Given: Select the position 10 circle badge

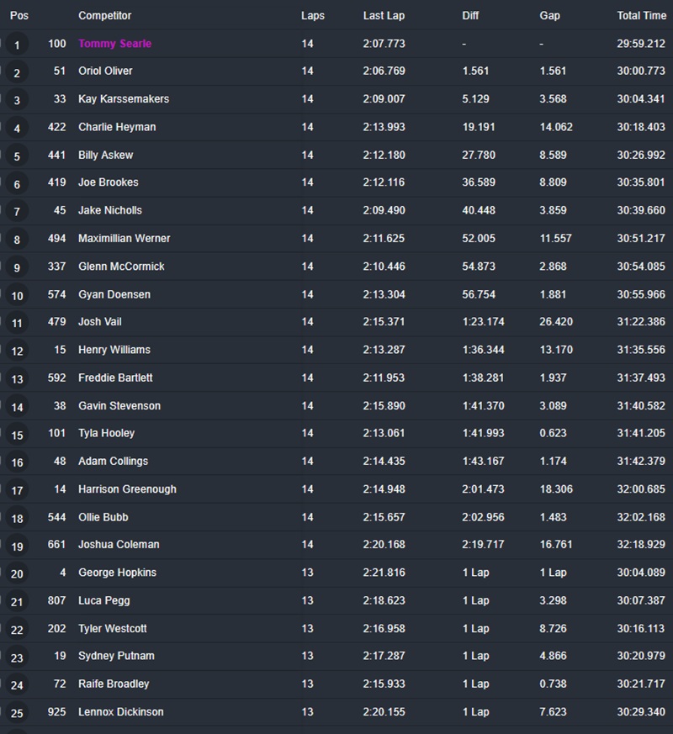Looking at the screenshot, I should [x=17, y=295].
